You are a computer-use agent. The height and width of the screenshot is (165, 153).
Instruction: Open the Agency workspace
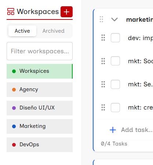coord(40,90)
